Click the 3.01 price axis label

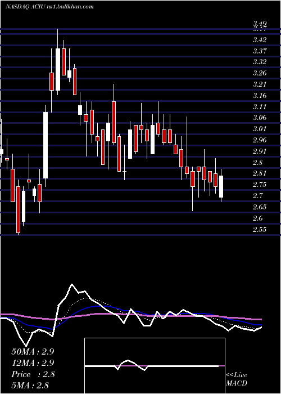pyautogui.click(x=260, y=129)
